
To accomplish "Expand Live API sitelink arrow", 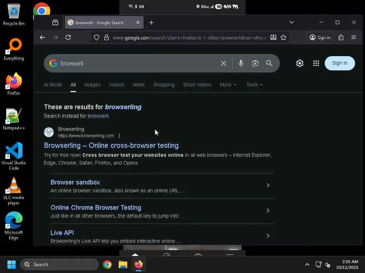I will (268, 236).
